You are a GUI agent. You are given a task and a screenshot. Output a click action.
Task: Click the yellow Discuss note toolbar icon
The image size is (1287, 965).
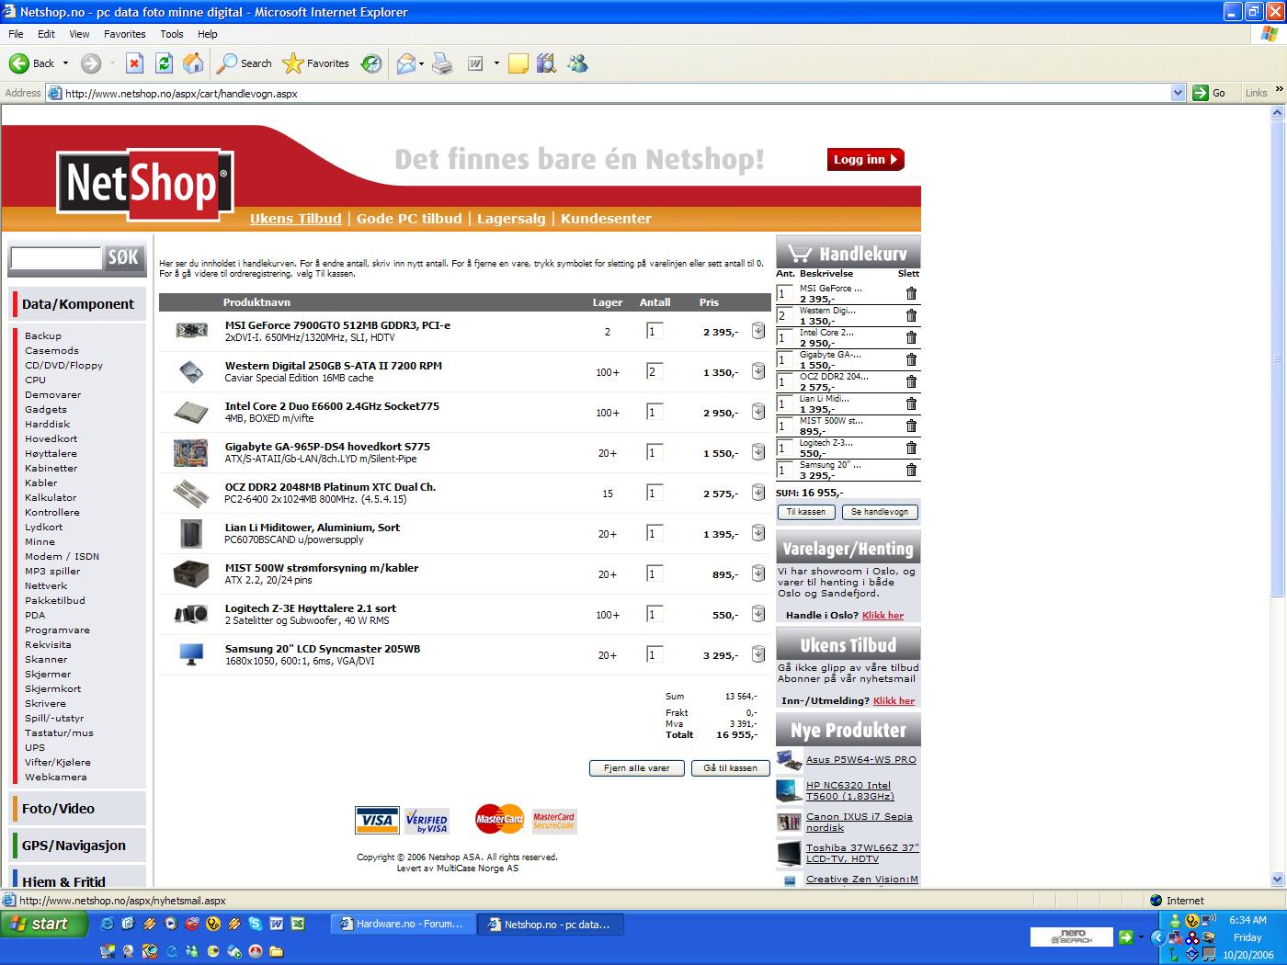click(518, 63)
